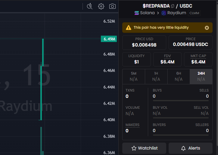Click the VOLUME N/A value
Image resolution: width=218 pixels, height=155 pixels.
pyautogui.click(x=129, y=114)
